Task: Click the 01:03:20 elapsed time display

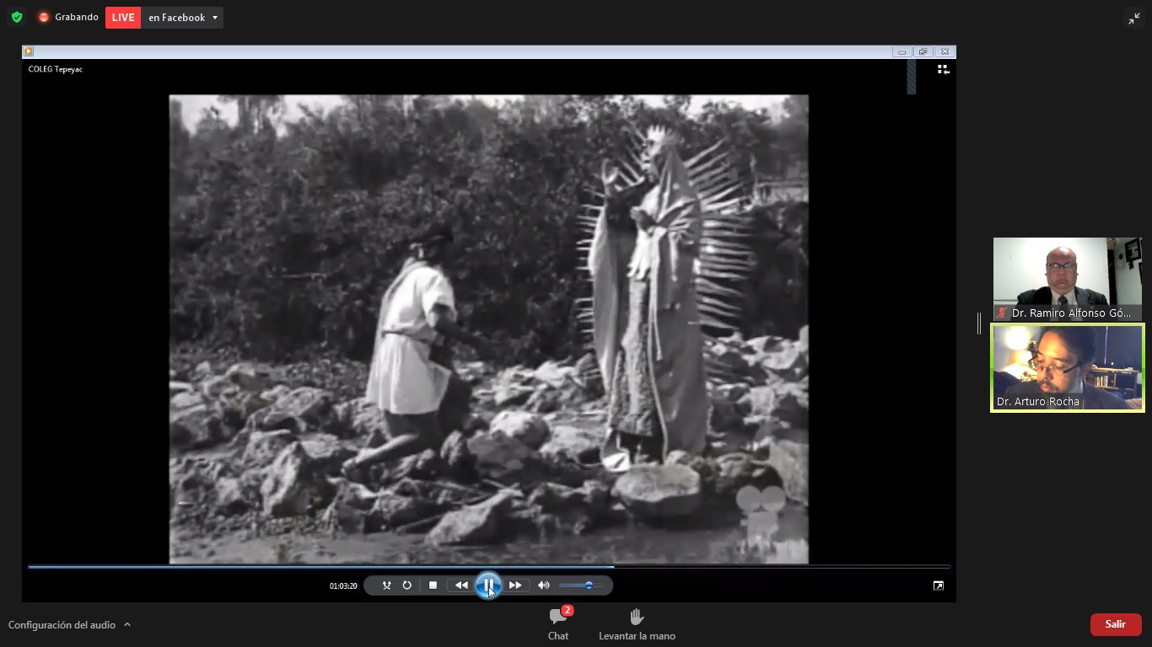Action: [343, 586]
